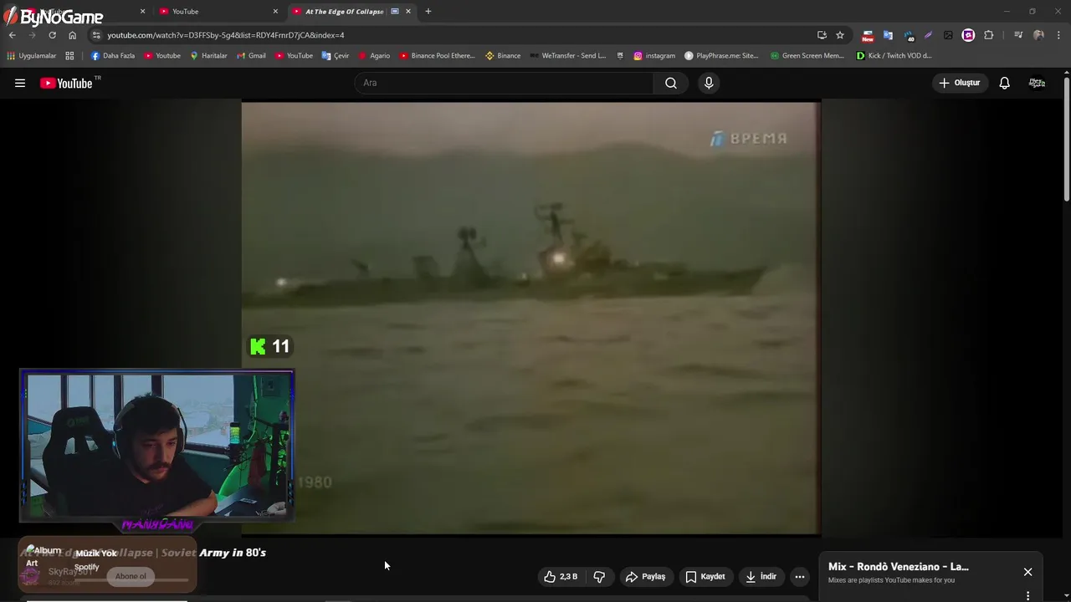Open Çevir translate bookmark
Screen dimensions: 1071x602
[x=336, y=56]
